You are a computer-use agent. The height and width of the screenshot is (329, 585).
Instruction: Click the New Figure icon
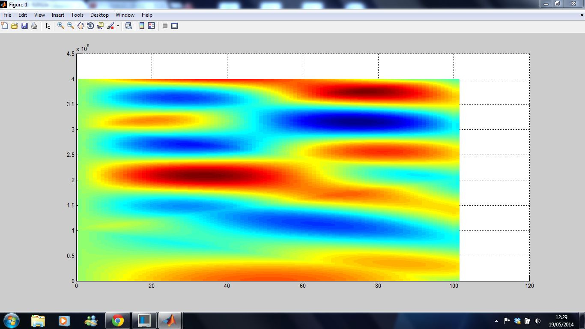[5, 26]
